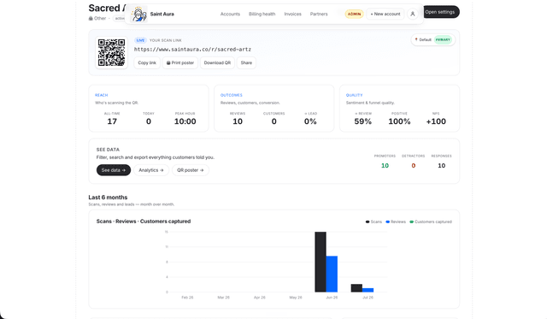Screen dimensions: 547x319
Task: Click the Saint Aura logo avatar
Action: (x=138, y=15)
